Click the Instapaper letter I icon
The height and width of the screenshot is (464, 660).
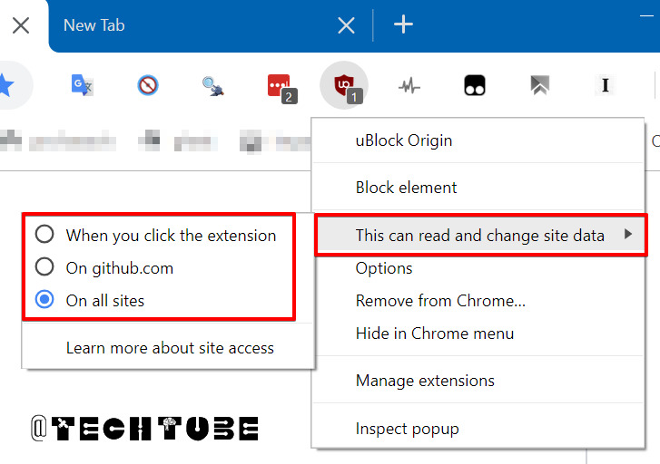pos(605,85)
